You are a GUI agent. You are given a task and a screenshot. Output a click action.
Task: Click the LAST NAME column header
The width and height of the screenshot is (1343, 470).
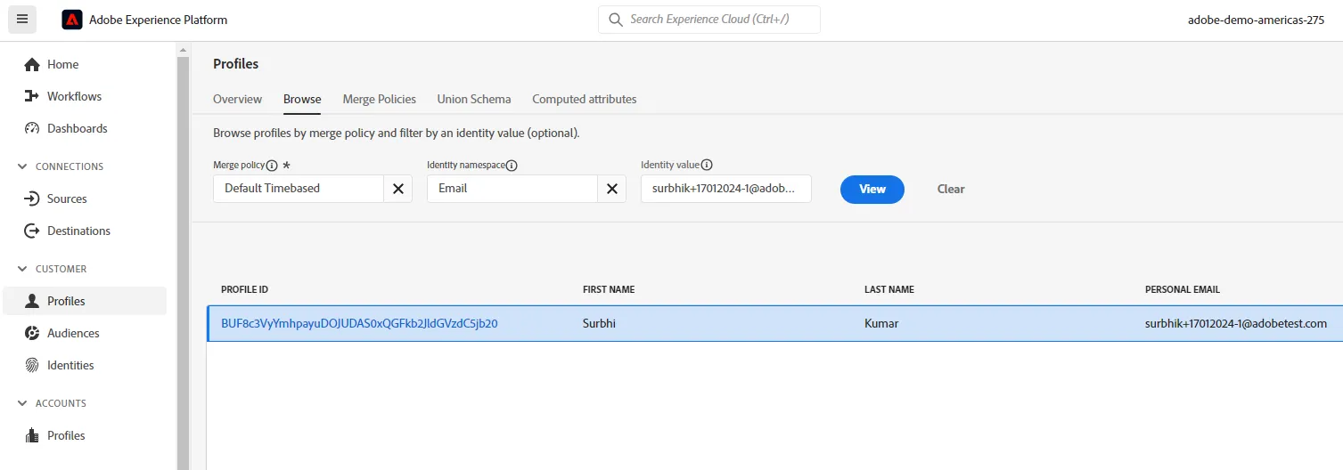[x=889, y=290]
